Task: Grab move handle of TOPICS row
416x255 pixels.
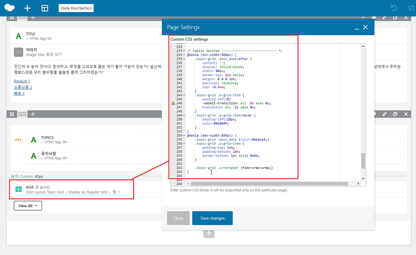Action: coord(12,114)
